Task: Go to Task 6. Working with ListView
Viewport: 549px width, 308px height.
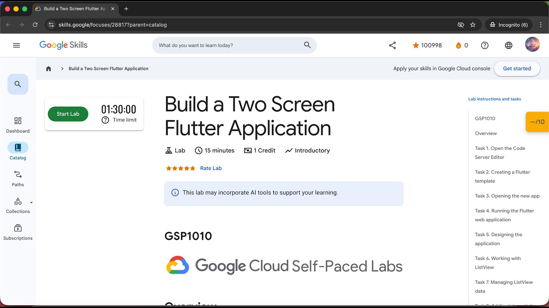Action: tap(498, 263)
